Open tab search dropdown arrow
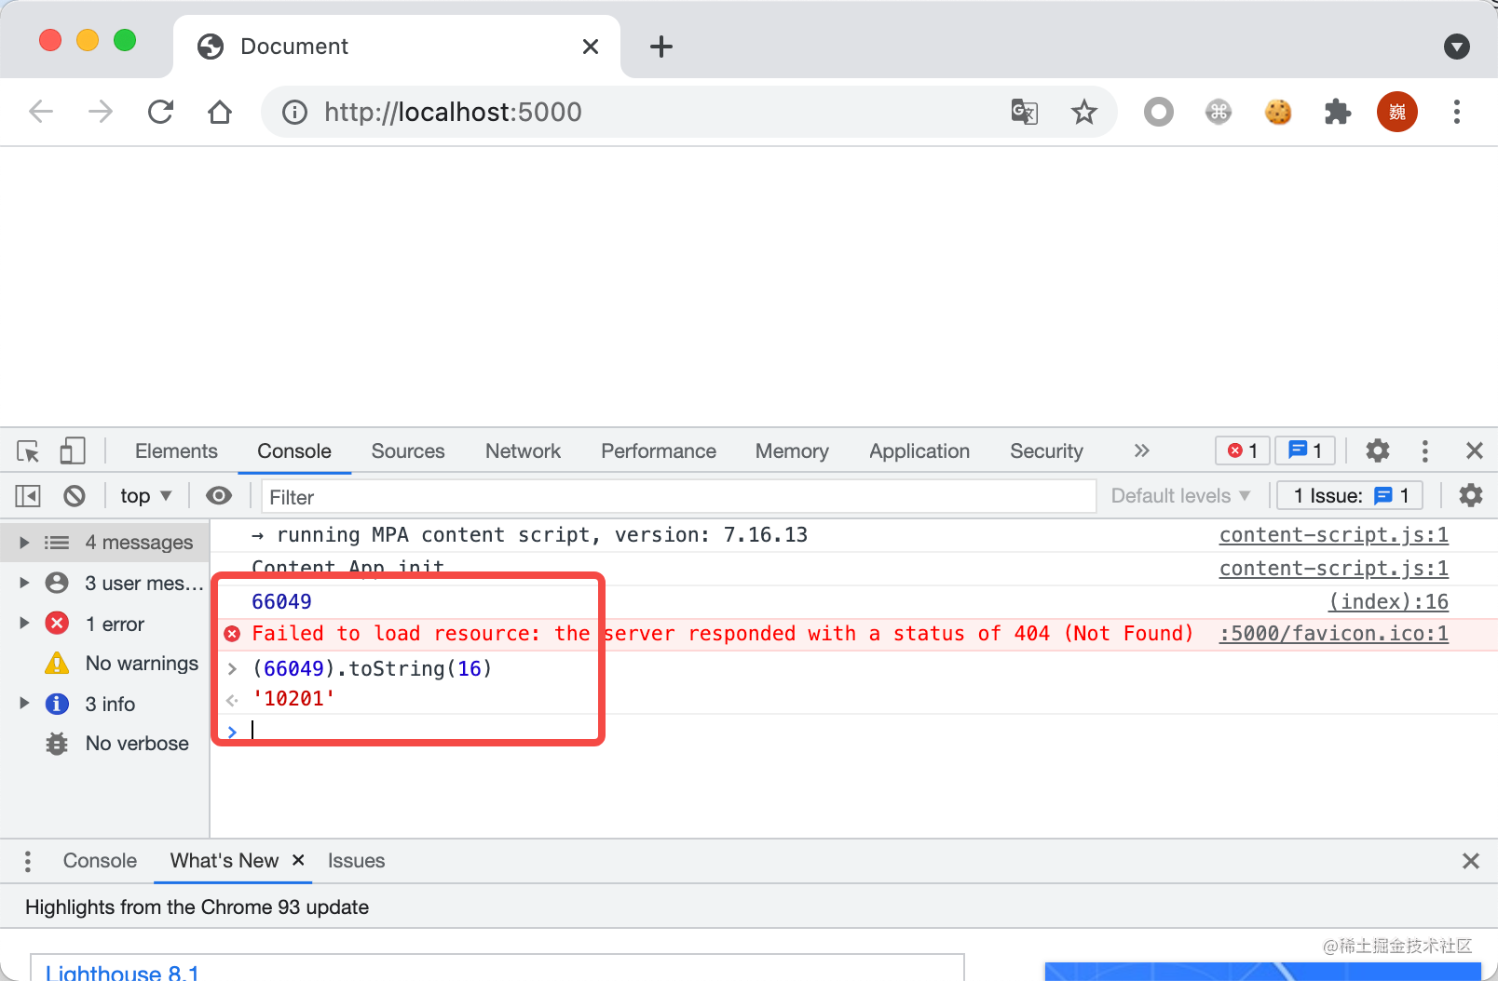 (x=1457, y=47)
